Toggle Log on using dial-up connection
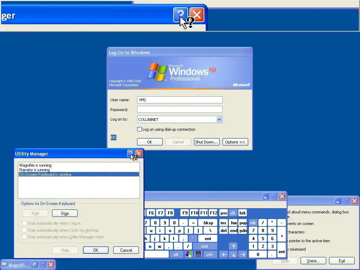The width and height of the screenshot is (360, 270). pos(139,129)
